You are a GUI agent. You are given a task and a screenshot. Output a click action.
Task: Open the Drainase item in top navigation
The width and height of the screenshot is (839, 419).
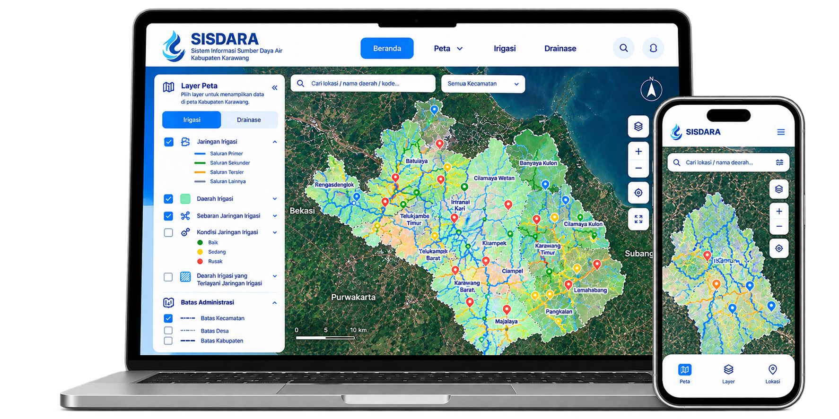coord(560,49)
